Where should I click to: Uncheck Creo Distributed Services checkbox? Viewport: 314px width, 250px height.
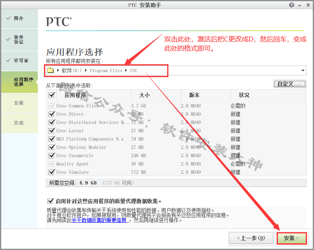click(52, 122)
